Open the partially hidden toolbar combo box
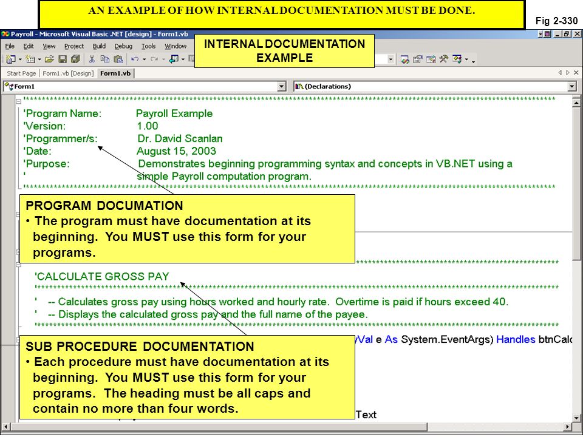This screenshot has height=437, width=583. [x=390, y=59]
